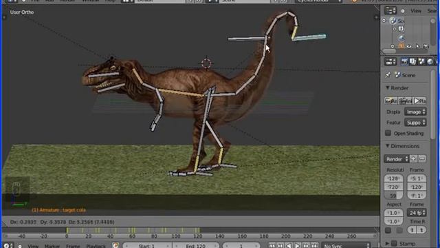Open the Display dropdown showing Image
Image resolution: width=440 pixels, height=248 pixels.
415,112
